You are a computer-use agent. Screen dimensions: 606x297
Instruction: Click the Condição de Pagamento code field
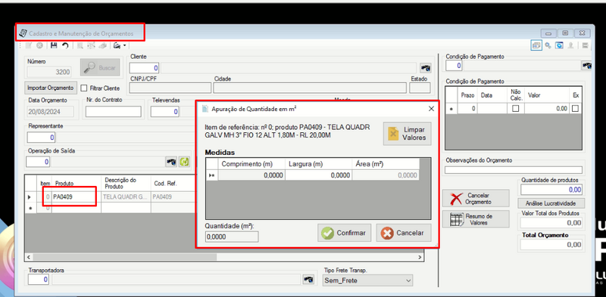454,66
